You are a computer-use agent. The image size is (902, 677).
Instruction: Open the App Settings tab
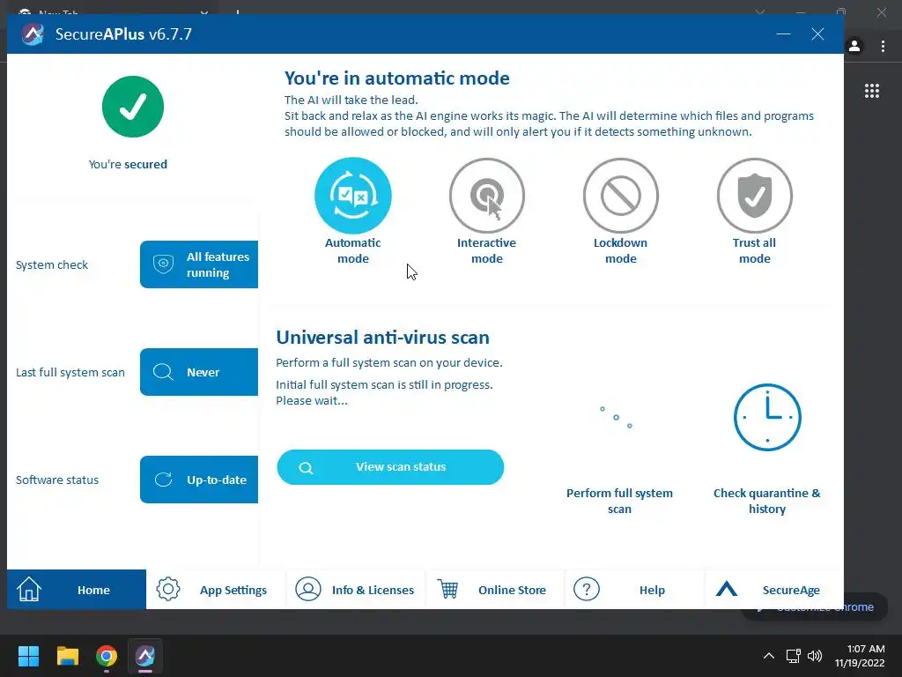click(216, 590)
